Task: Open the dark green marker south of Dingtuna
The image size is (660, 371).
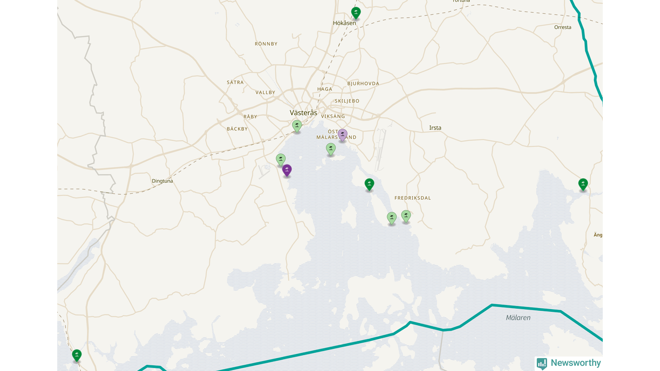Action: [77, 355]
